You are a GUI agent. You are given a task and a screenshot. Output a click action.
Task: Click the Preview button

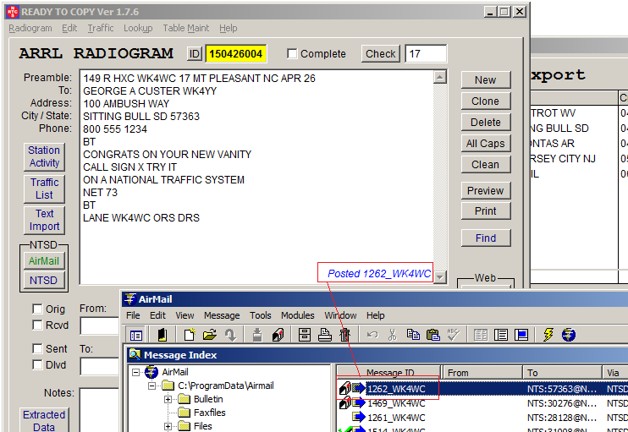486,191
